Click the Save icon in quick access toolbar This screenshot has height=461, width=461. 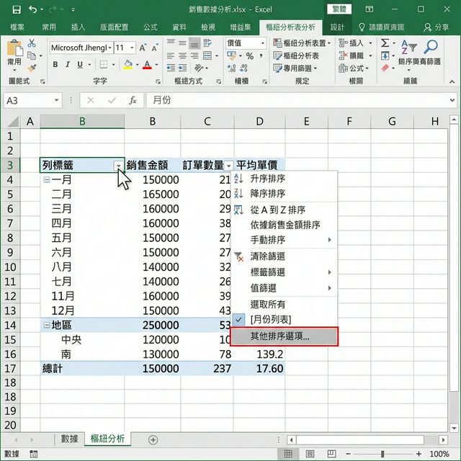17,9
